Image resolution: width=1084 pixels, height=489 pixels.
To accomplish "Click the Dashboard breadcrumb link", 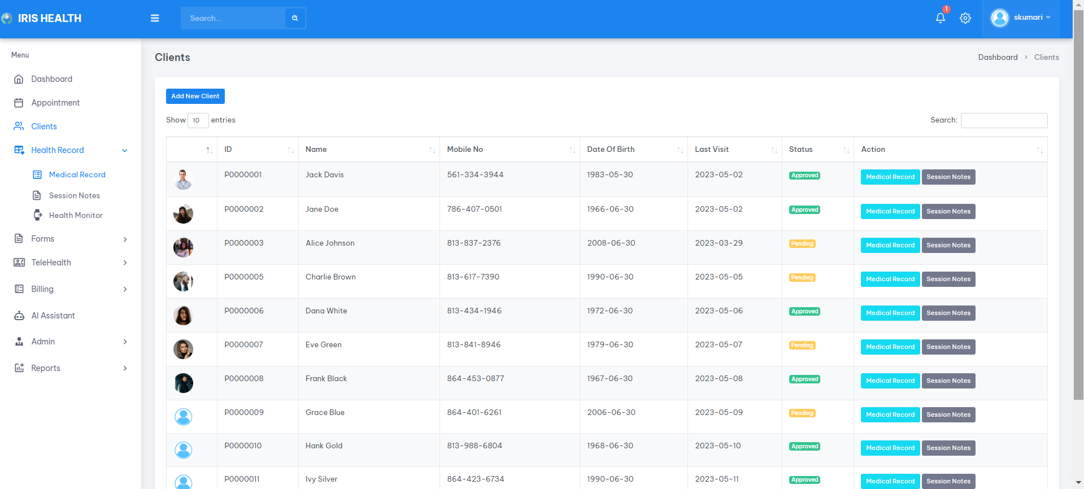I will click(x=998, y=57).
